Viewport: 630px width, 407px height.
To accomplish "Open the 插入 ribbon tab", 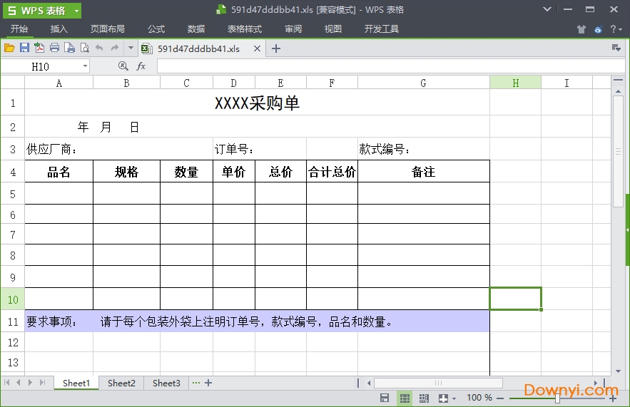I will 59,29.
